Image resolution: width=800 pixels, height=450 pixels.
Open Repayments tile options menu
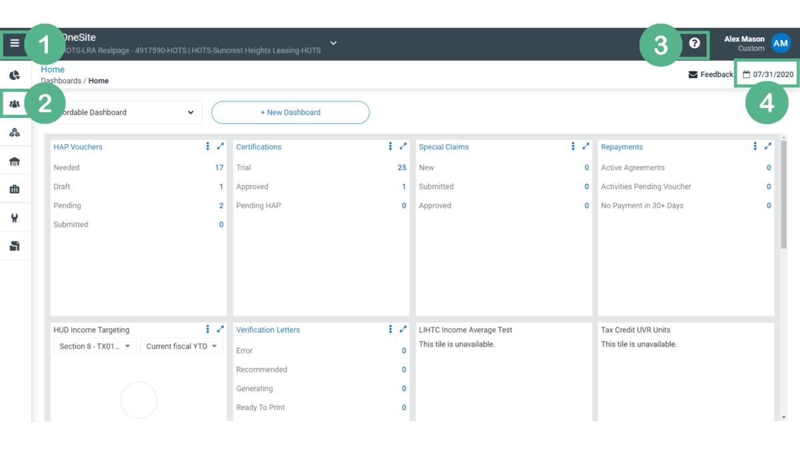(x=755, y=146)
